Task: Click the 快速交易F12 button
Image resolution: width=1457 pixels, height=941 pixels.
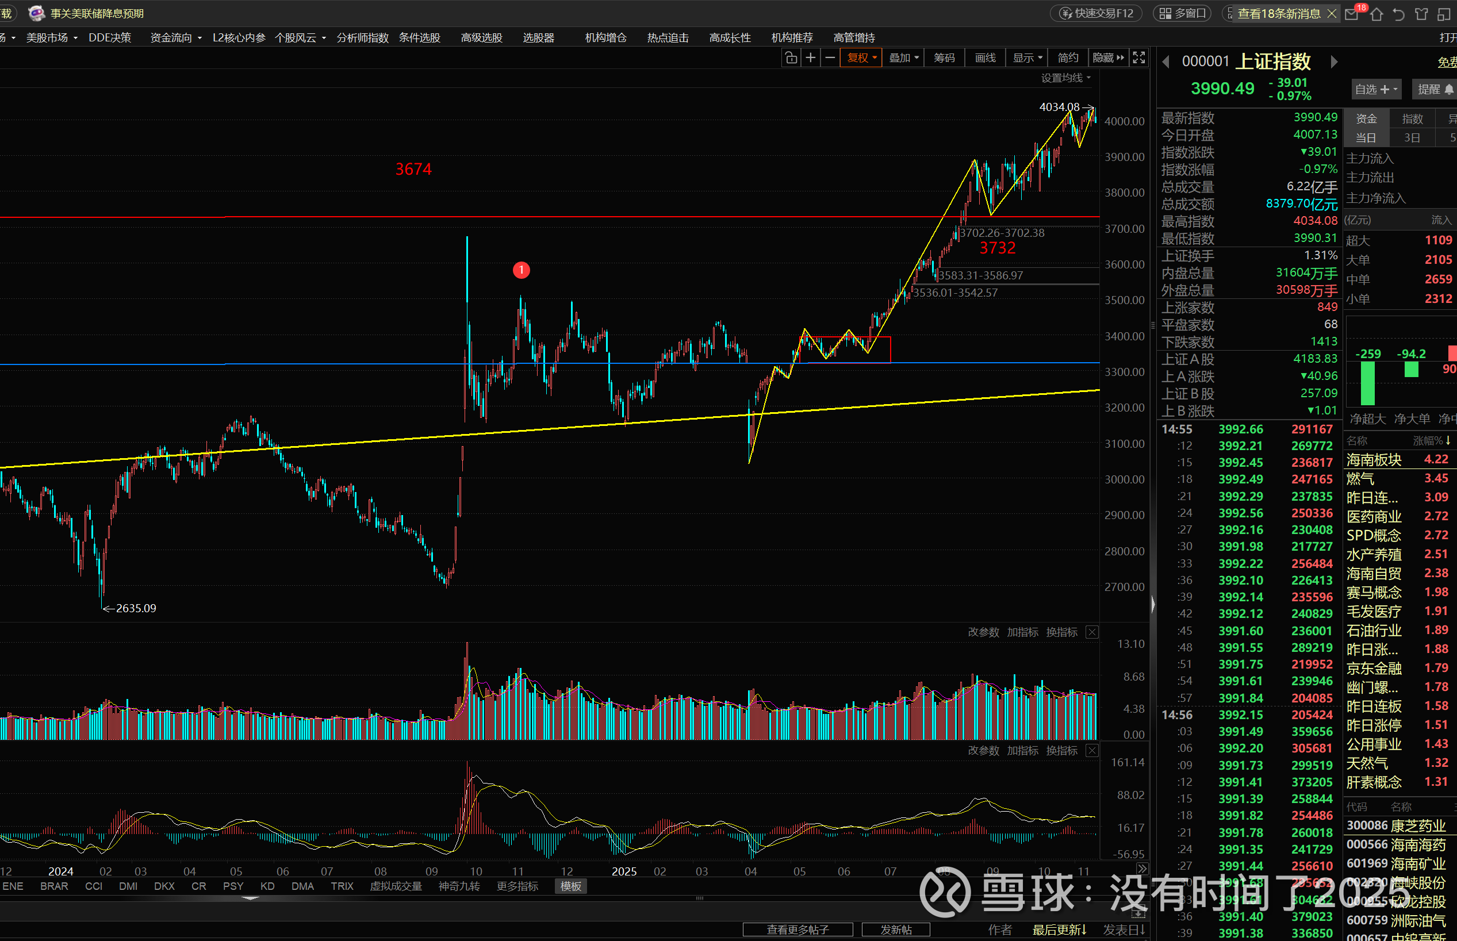Action: tap(1096, 13)
